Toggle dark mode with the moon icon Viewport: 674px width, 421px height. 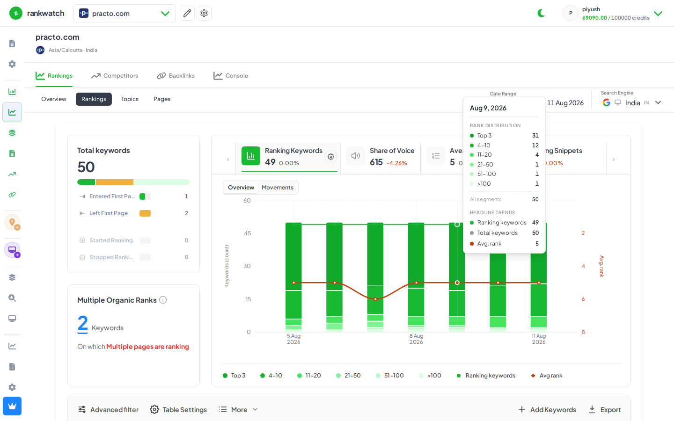click(542, 13)
